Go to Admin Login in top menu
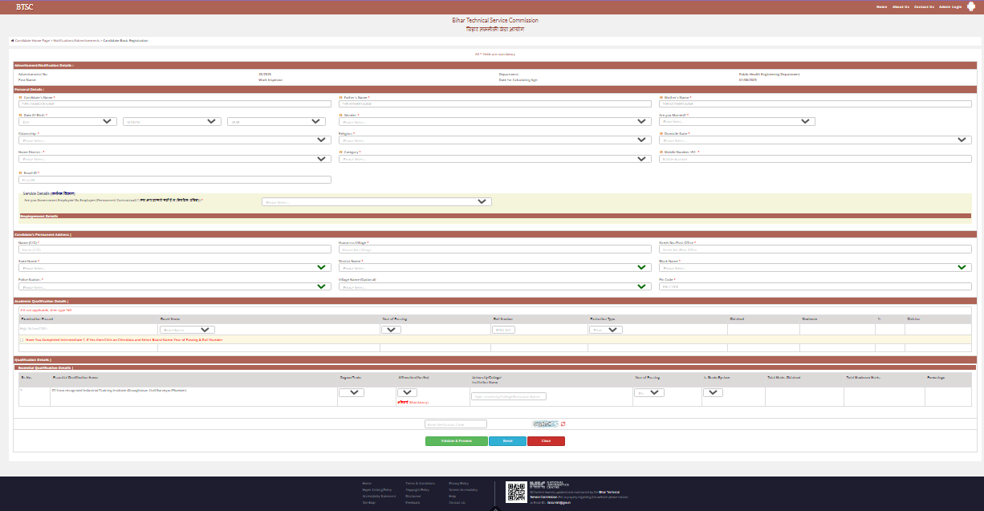Image resolution: width=984 pixels, height=511 pixels. (950, 6)
